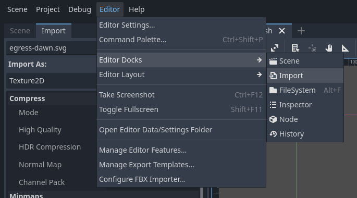Click the Normal Map property
The image size is (357, 198).
pyautogui.click(x=40, y=165)
